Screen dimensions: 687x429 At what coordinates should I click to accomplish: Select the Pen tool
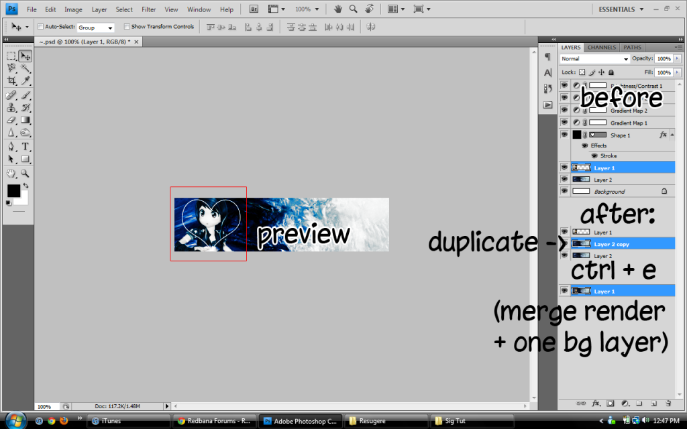11,147
